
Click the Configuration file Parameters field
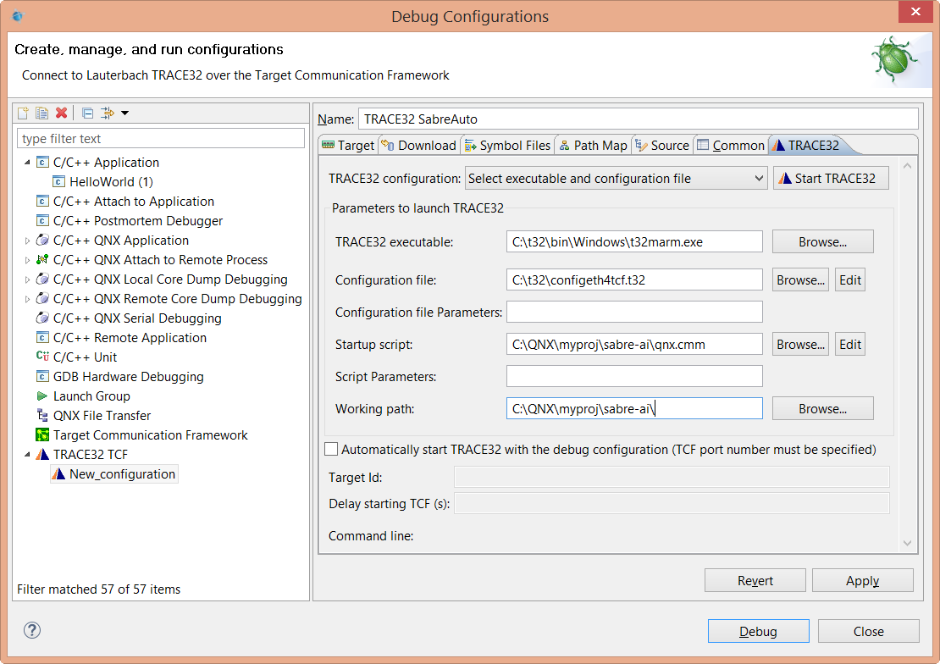click(634, 312)
